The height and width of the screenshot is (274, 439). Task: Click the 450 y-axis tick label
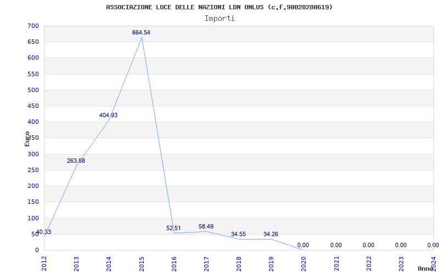coord(33,106)
